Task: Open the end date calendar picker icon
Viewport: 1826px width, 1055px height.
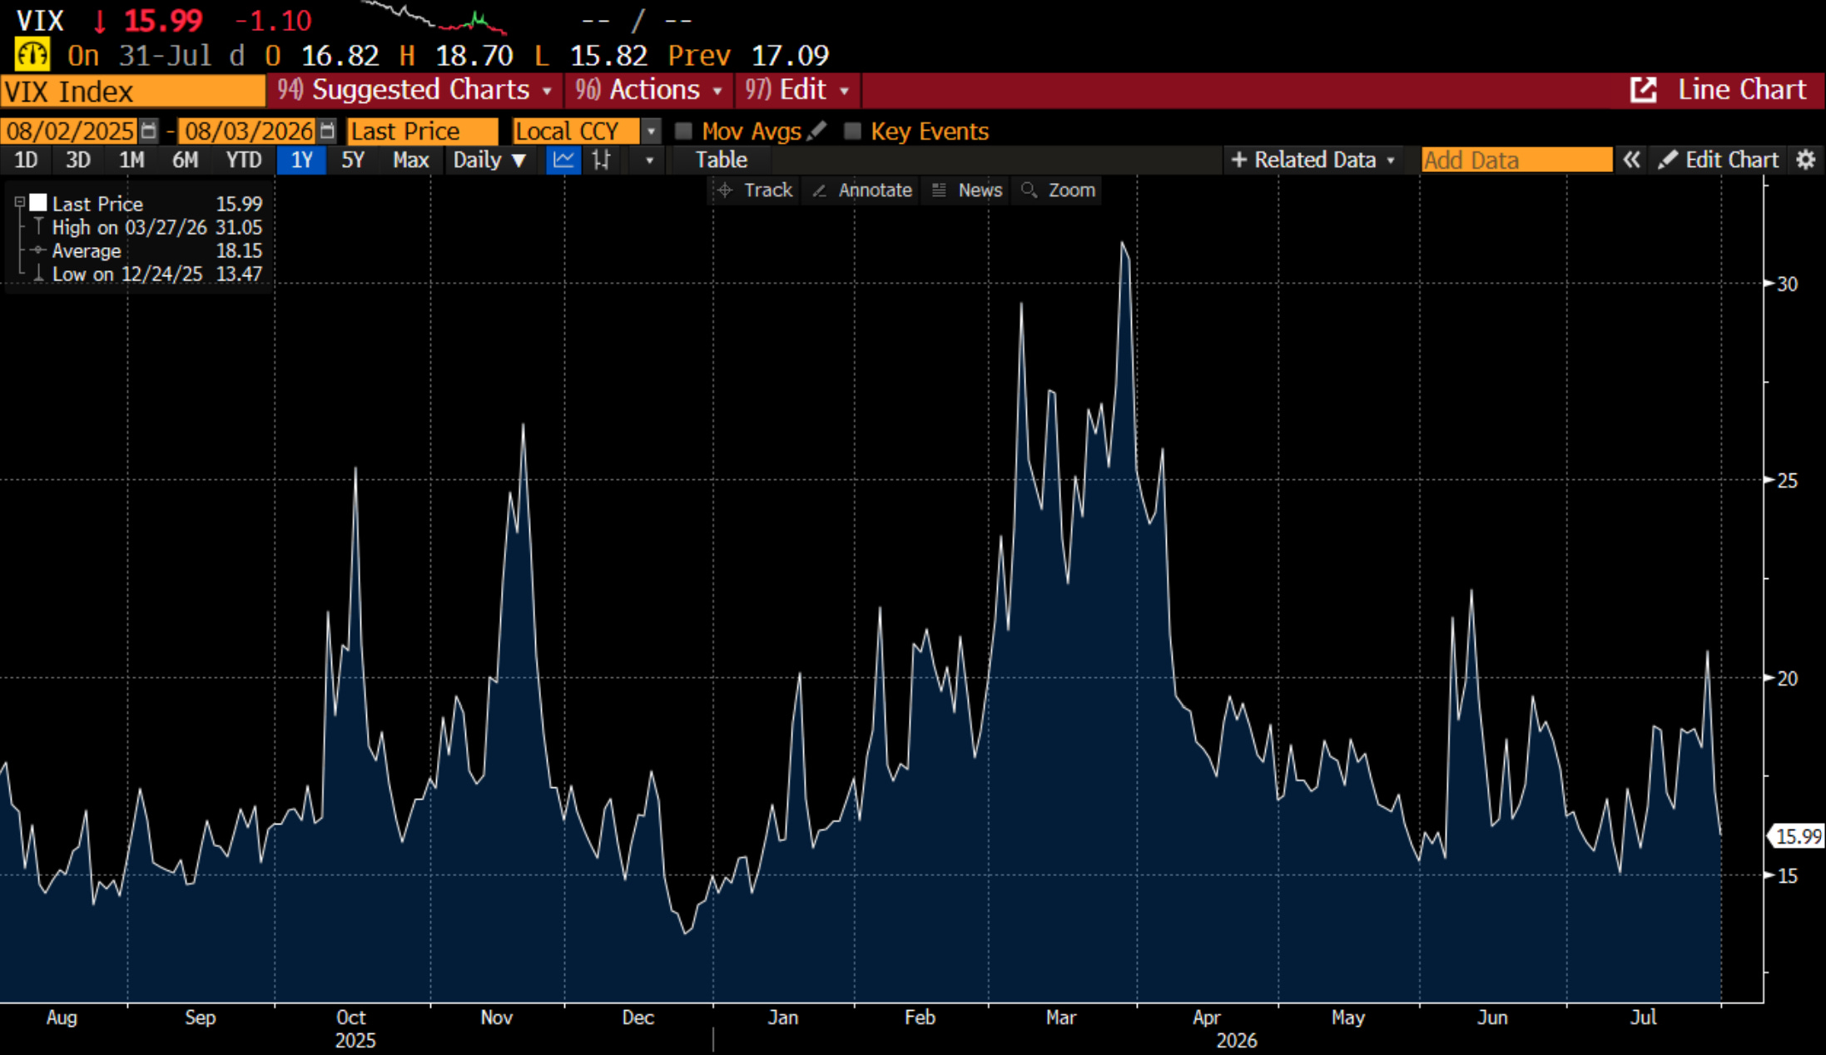Action: pyautogui.click(x=328, y=131)
